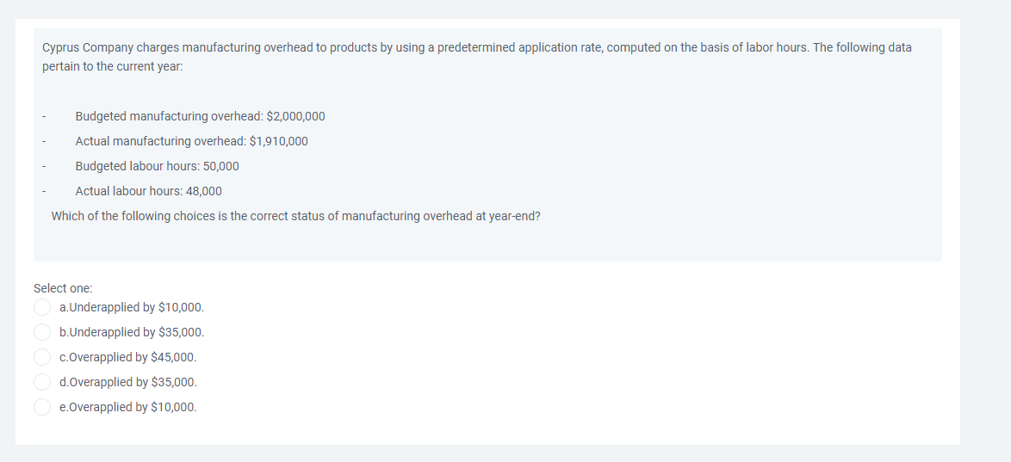Click the dash bullet before Budgeted manufacturing overhead
Screen dimensions: 1011x462
tap(46, 117)
